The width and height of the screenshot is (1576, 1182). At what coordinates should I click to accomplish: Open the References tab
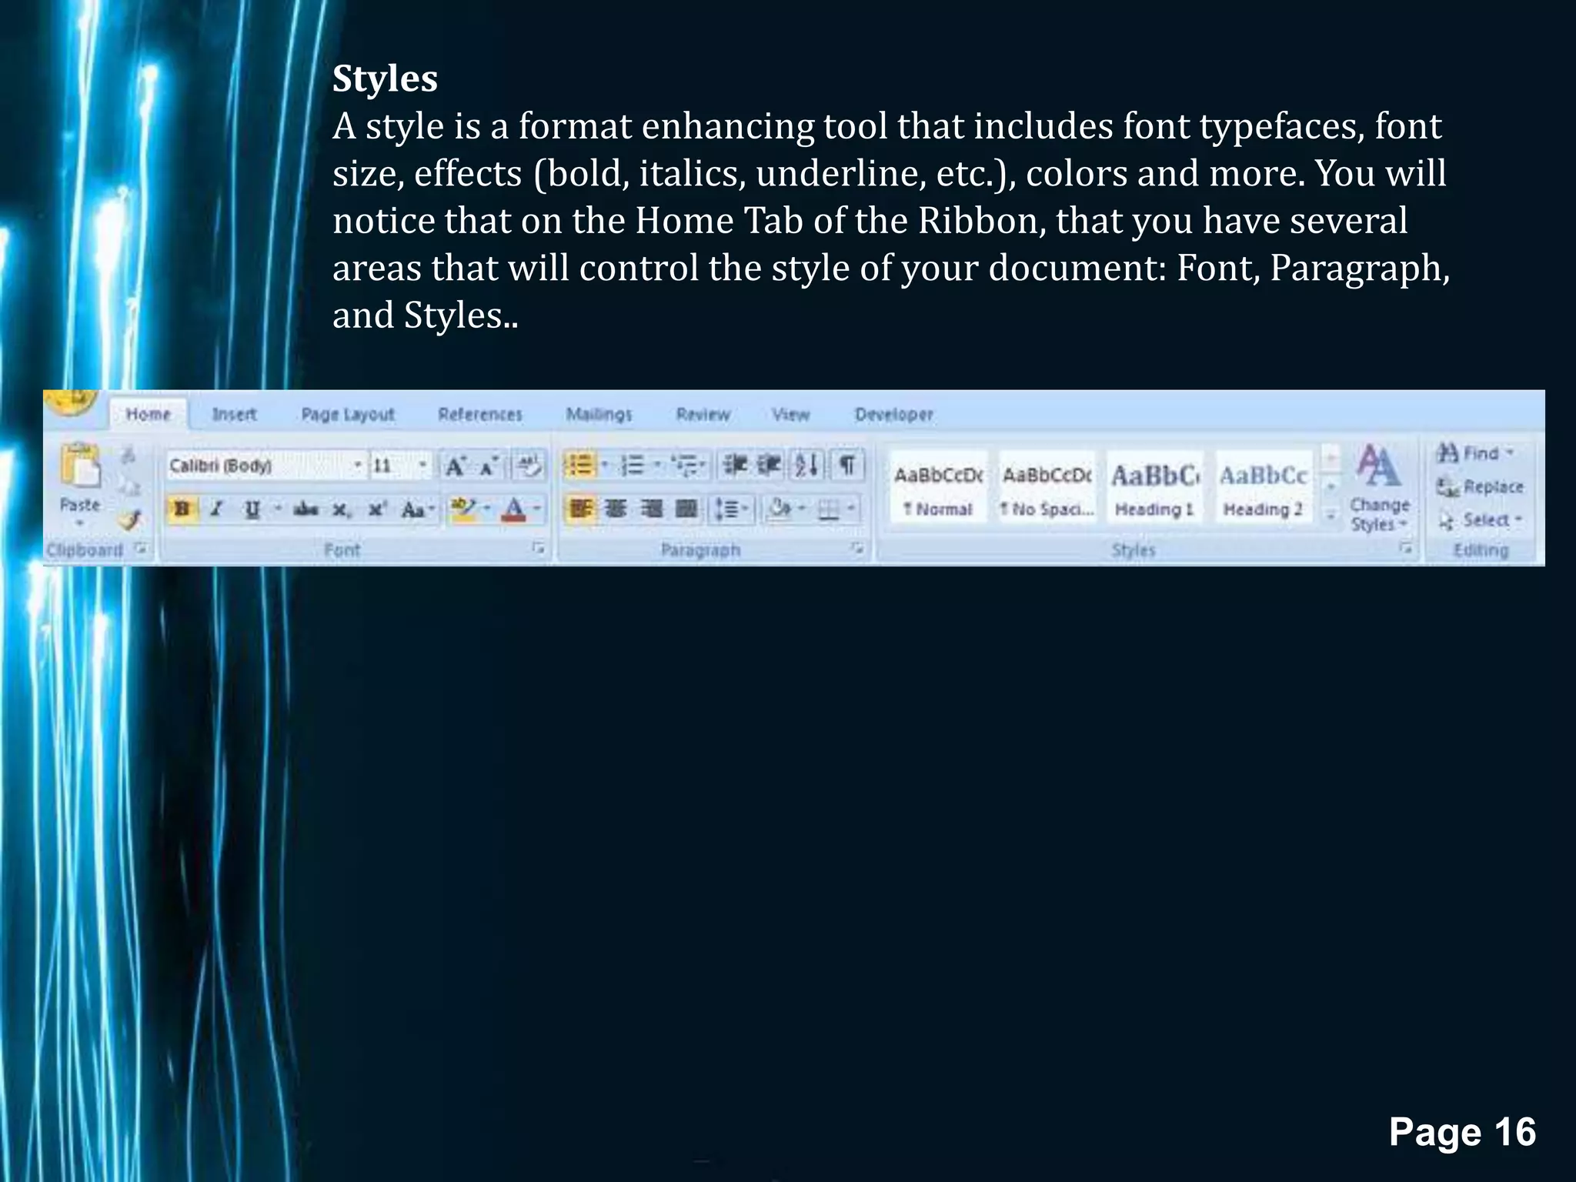pyautogui.click(x=480, y=414)
